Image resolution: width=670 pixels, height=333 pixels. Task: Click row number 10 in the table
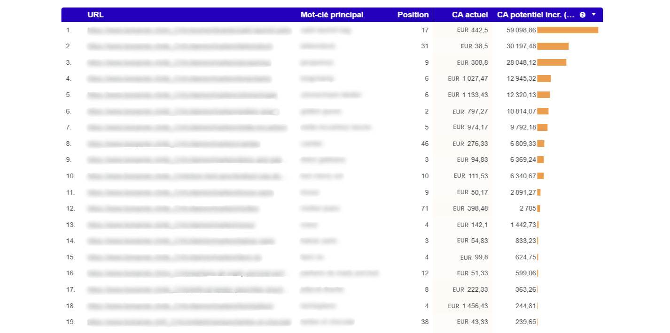pyautogui.click(x=70, y=176)
